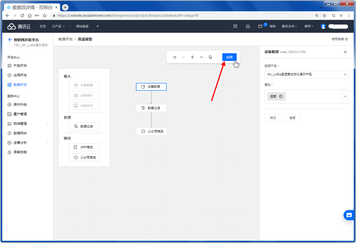Expand the 属性 attribute dropdown arrow
The width and height of the screenshot is (356, 243).
tap(345, 96)
